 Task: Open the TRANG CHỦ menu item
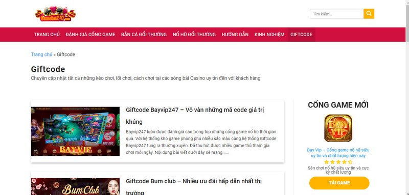click(47, 34)
